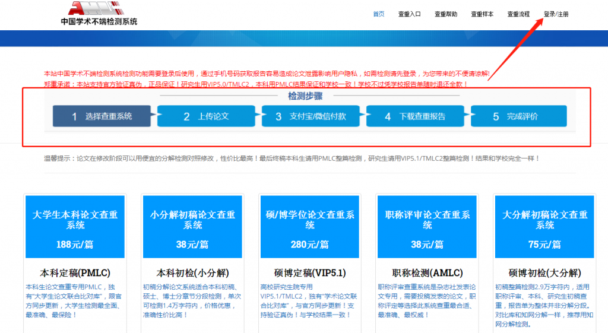The image size is (608, 333).
Task: Open the 小分解初稿论文查重系统 38元 card
Action: [x=192, y=226]
